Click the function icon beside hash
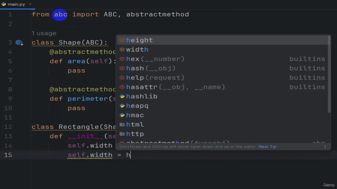The width and height of the screenshot is (337, 189). click(x=122, y=68)
